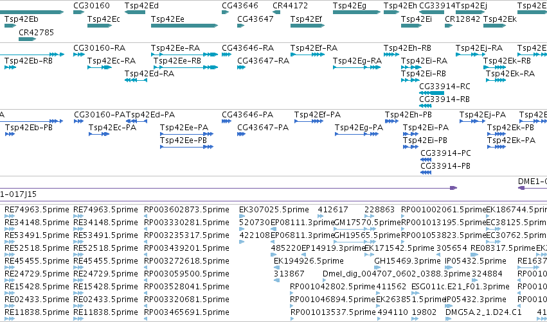This screenshot has height=322, width=547.
Task: Select EST EK307025.5prime
Action: coord(274,210)
